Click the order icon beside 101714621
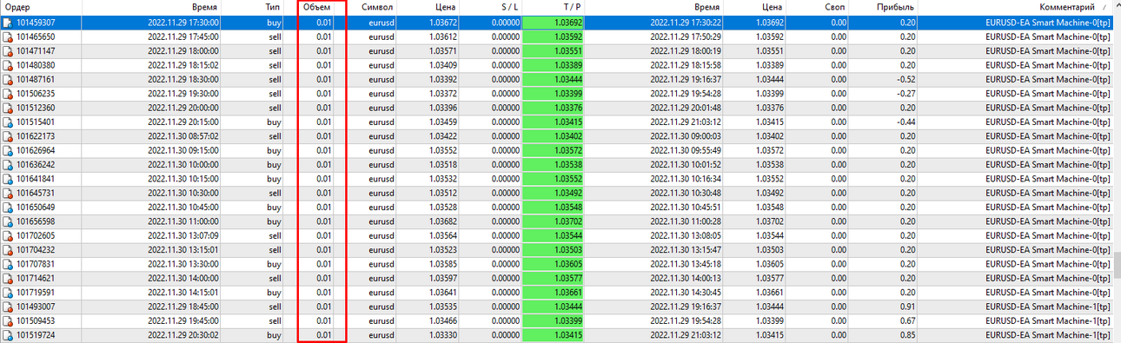The height and width of the screenshot is (343, 1121). (8, 278)
